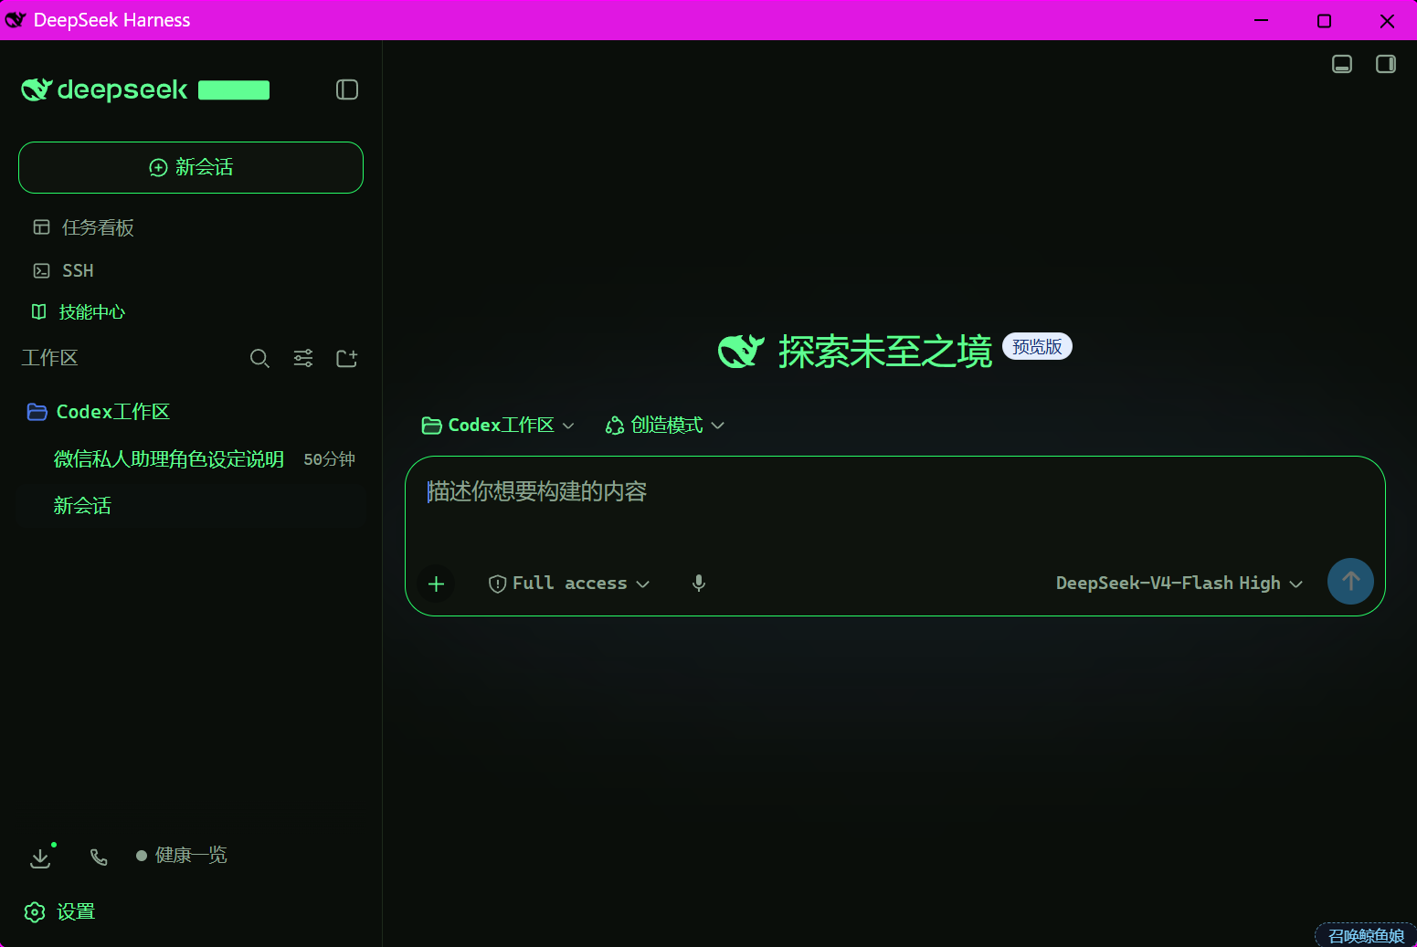Expand the Codex工作区 tree item

pos(99,412)
